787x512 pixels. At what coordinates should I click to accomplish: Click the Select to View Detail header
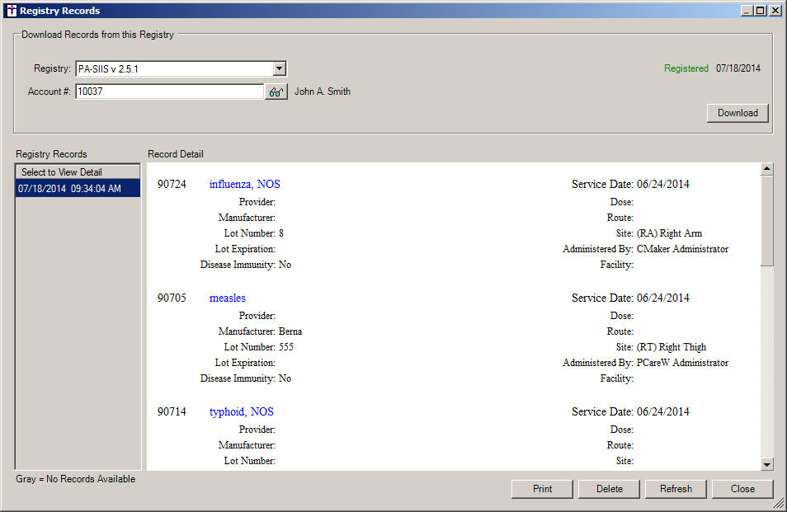[x=78, y=172]
